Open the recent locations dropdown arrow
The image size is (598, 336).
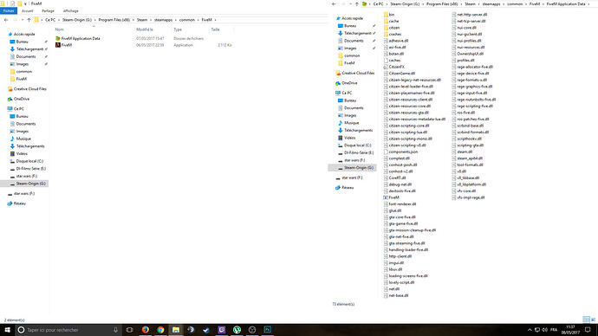click(x=23, y=20)
